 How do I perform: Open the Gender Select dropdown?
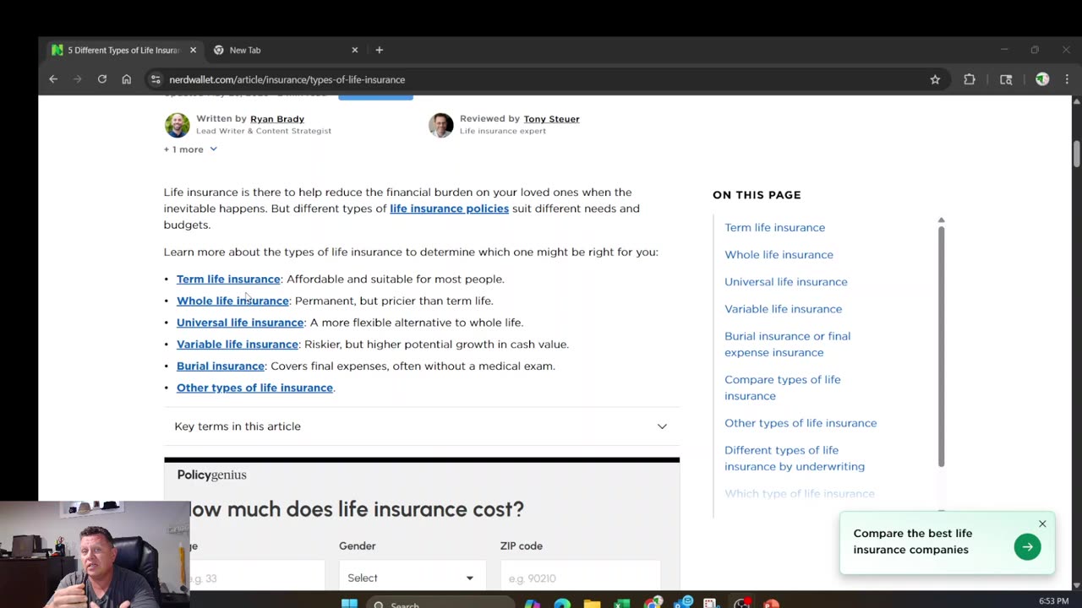pos(413,578)
